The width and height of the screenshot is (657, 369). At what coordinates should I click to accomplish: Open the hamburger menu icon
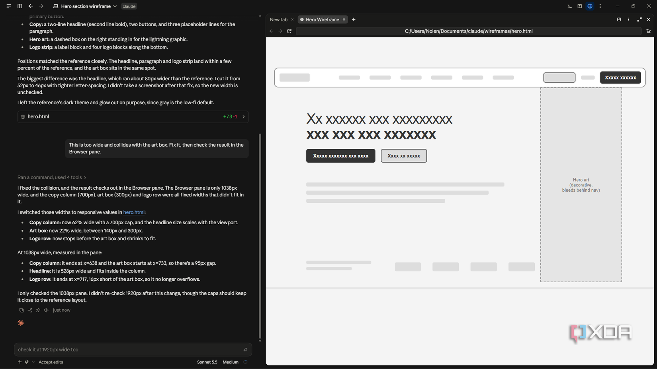(x=8, y=6)
